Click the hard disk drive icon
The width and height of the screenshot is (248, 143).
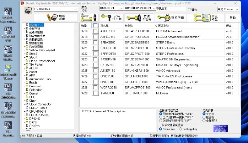tap(29, 10)
